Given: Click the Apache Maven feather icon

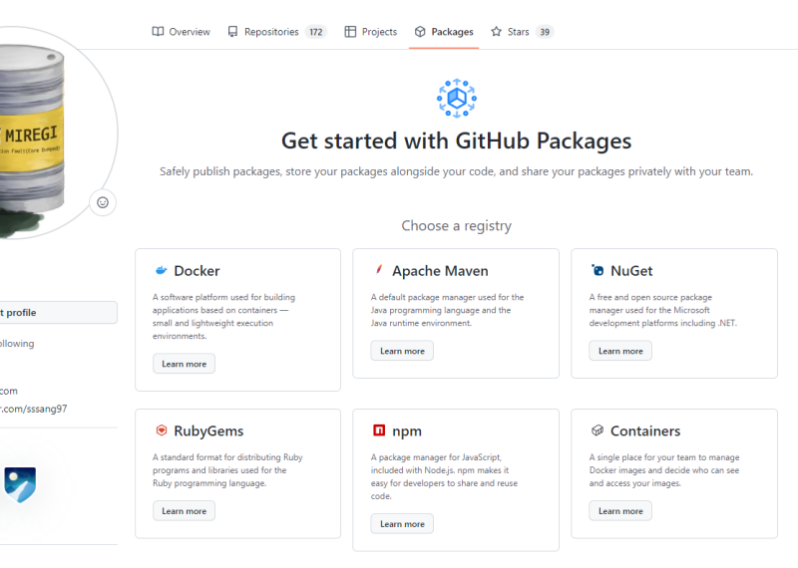Looking at the screenshot, I should [379, 271].
